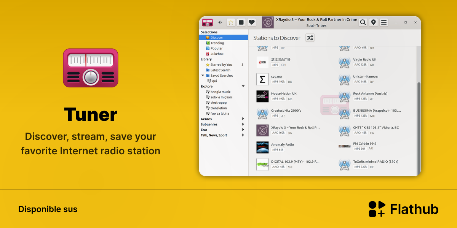457x228 pixels.
Task: Select the Unistar - Каверы station title
Action: pyautogui.click(x=366, y=76)
